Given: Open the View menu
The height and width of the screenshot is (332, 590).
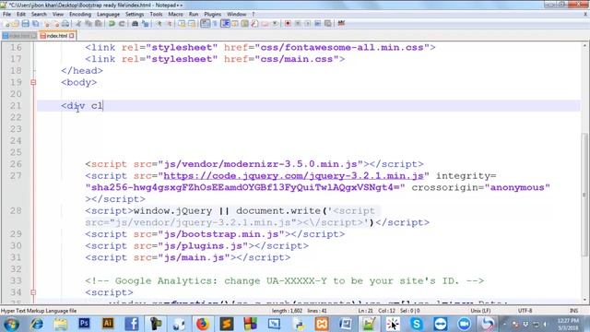Looking at the screenshot, I should pos(57,15).
